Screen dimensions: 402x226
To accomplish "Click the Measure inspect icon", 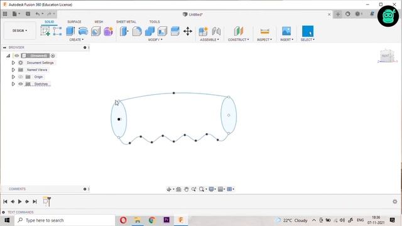I will [264, 31].
